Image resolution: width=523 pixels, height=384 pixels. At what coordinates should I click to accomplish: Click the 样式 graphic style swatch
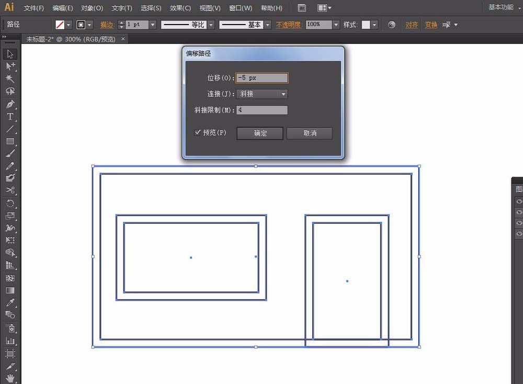pyautogui.click(x=366, y=25)
